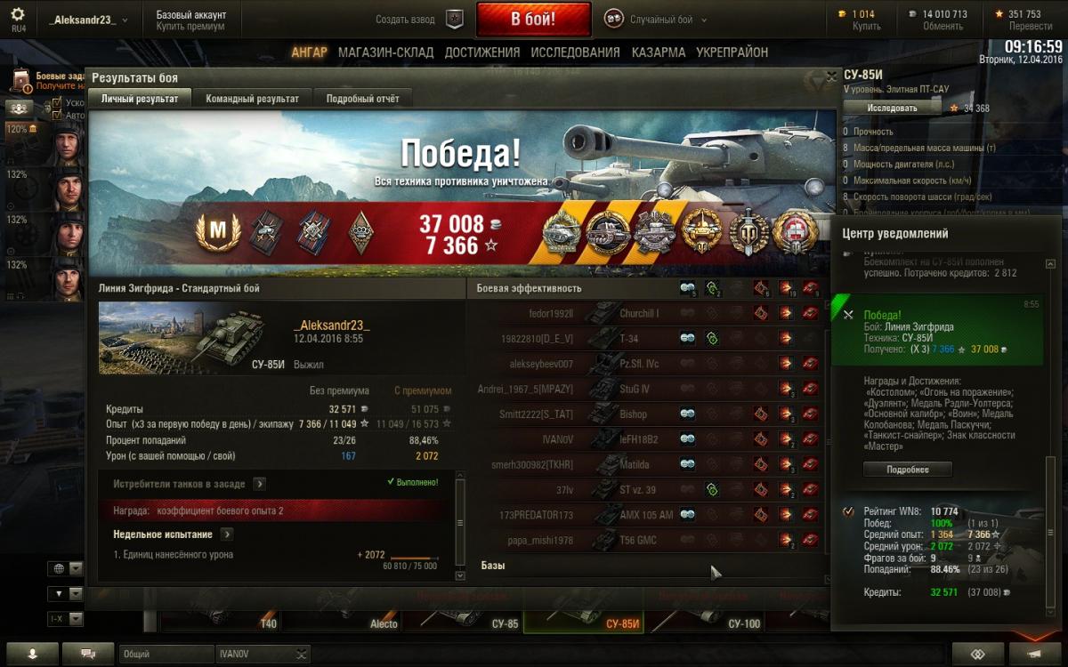Expand the I-X tier filter dropdown
Screen dimensions: 1068x667
click(x=66, y=618)
